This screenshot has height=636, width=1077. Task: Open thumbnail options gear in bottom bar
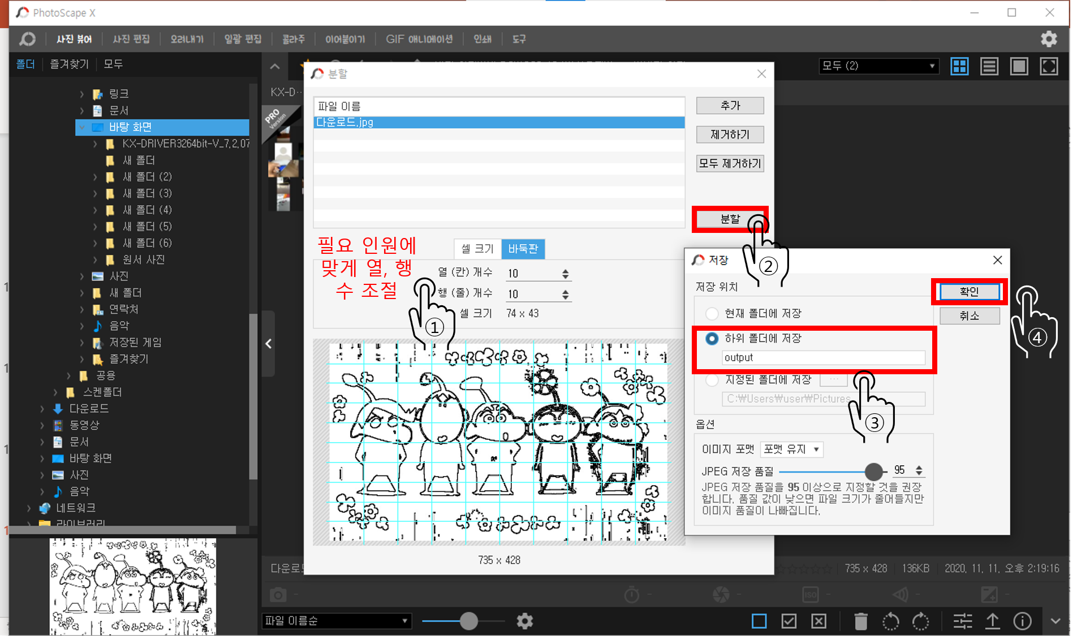(525, 621)
